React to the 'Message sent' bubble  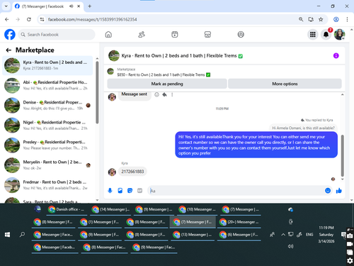coord(156,94)
